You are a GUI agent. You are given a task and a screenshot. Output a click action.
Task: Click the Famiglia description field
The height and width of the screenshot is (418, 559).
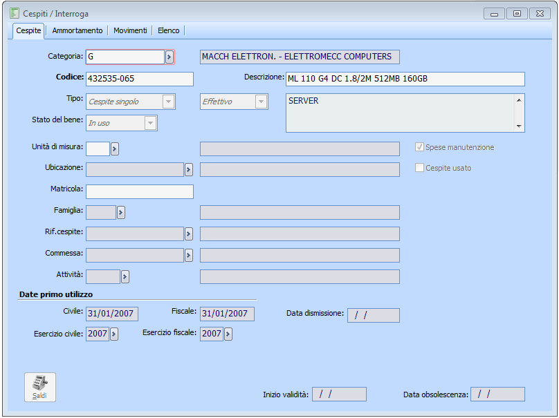click(300, 213)
